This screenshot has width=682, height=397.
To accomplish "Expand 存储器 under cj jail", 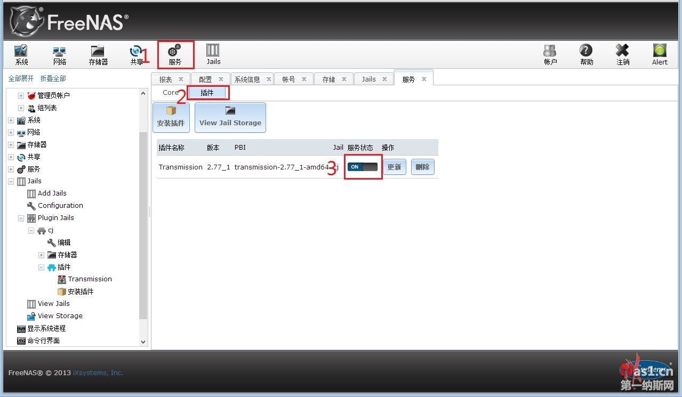I will click(x=41, y=255).
